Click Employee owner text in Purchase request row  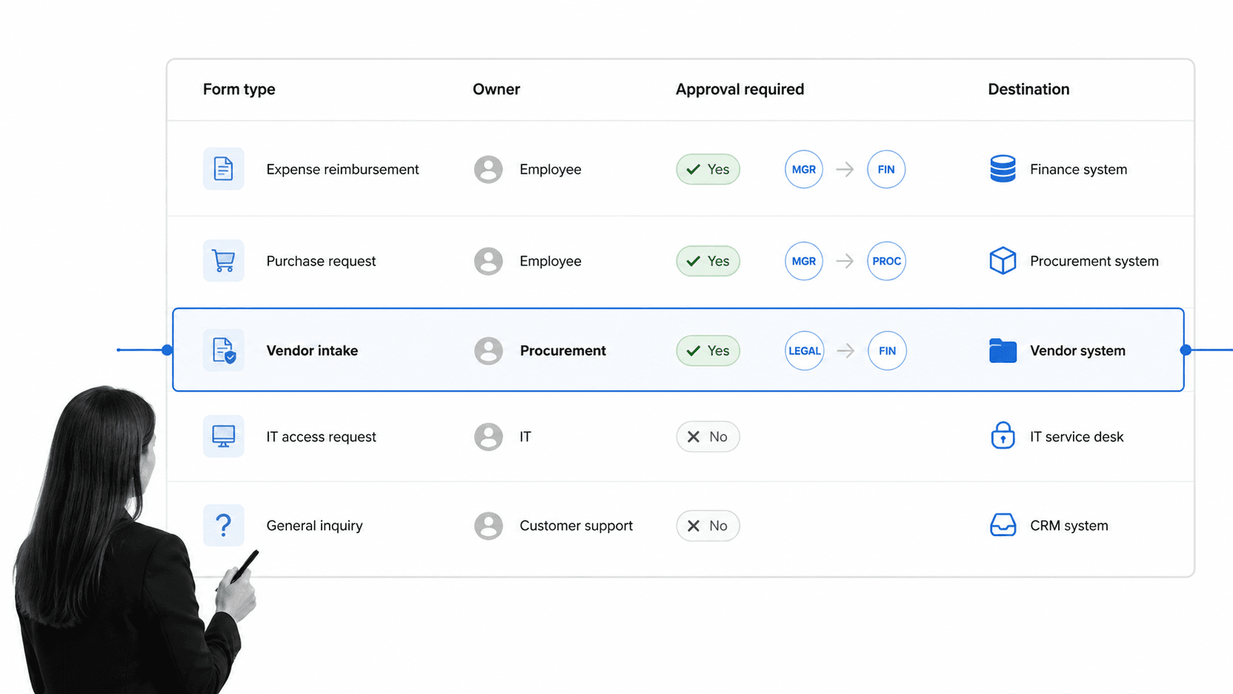tap(550, 261)
